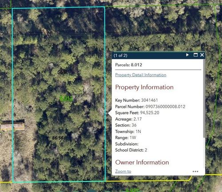The image size is (222, 192).
Task: Maximize the parcel info popup
Action: (195, 55)
